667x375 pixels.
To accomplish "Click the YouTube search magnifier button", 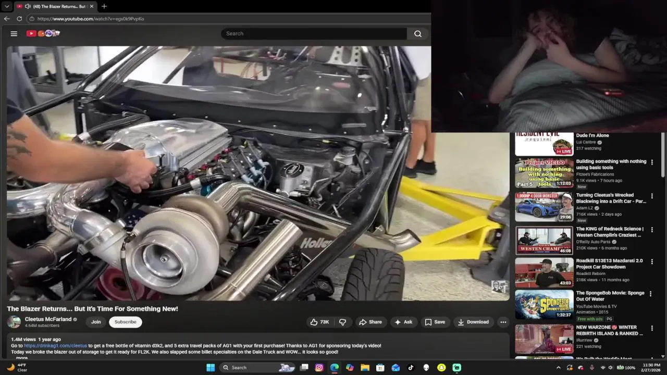I will point(418,33).
